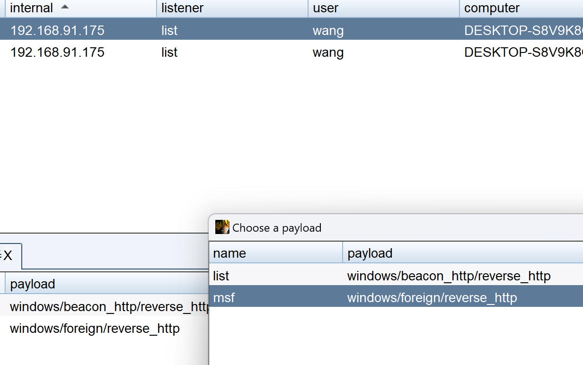
Task: Click 'list' in the unhighlighted session row
Action: point(169,52)
